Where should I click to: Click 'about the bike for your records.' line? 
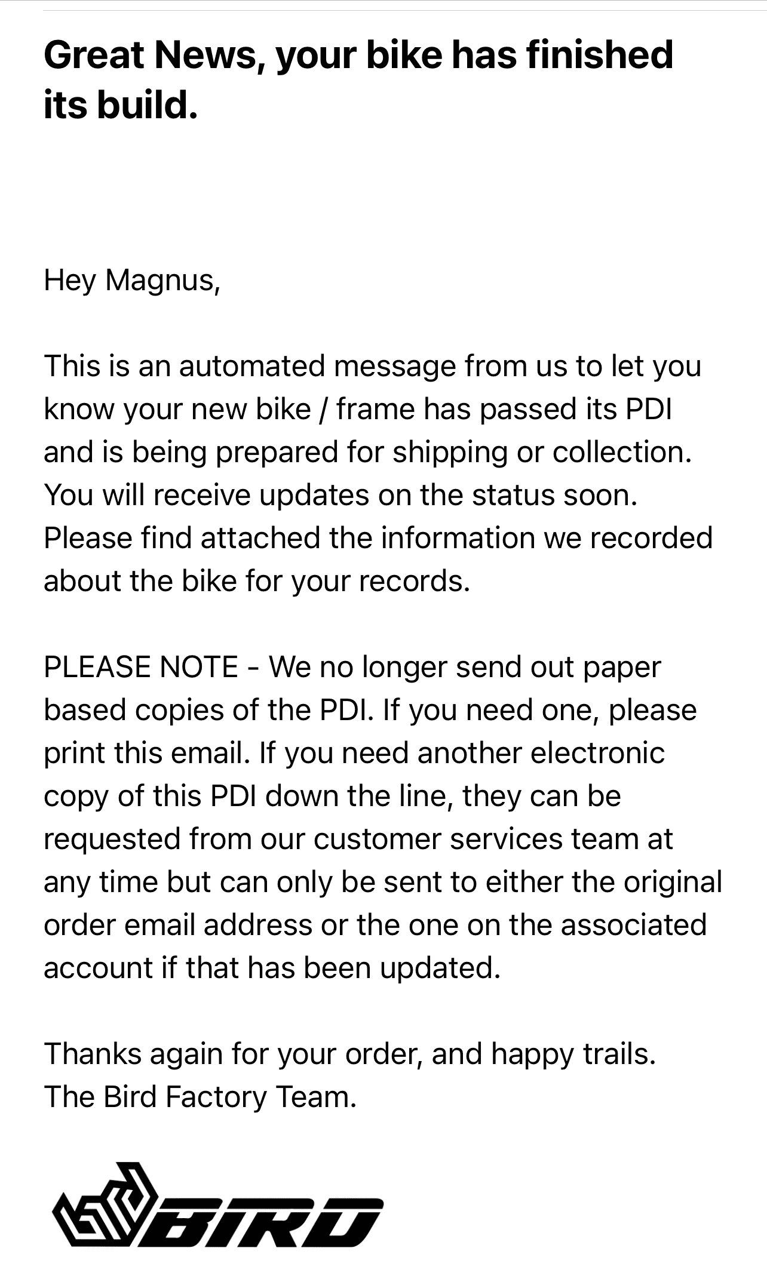[x=257, y=581]
